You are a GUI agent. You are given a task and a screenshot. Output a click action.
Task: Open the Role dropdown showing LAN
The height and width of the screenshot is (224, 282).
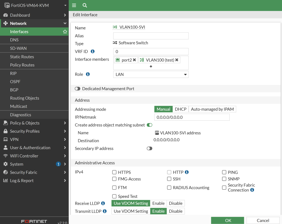click(151, 74)
